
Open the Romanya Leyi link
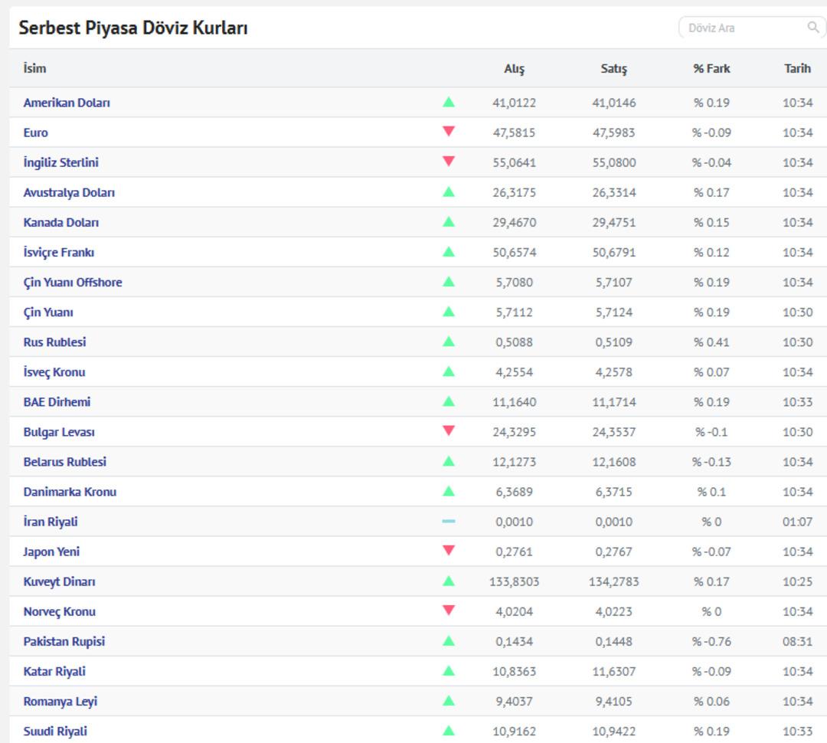(60, 702)
